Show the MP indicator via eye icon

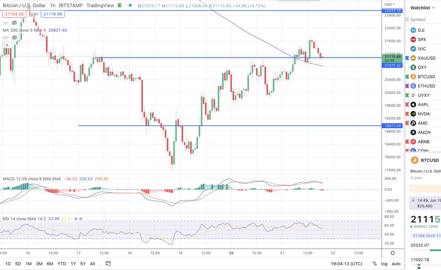pyautogui.click(x=14, y=37)
